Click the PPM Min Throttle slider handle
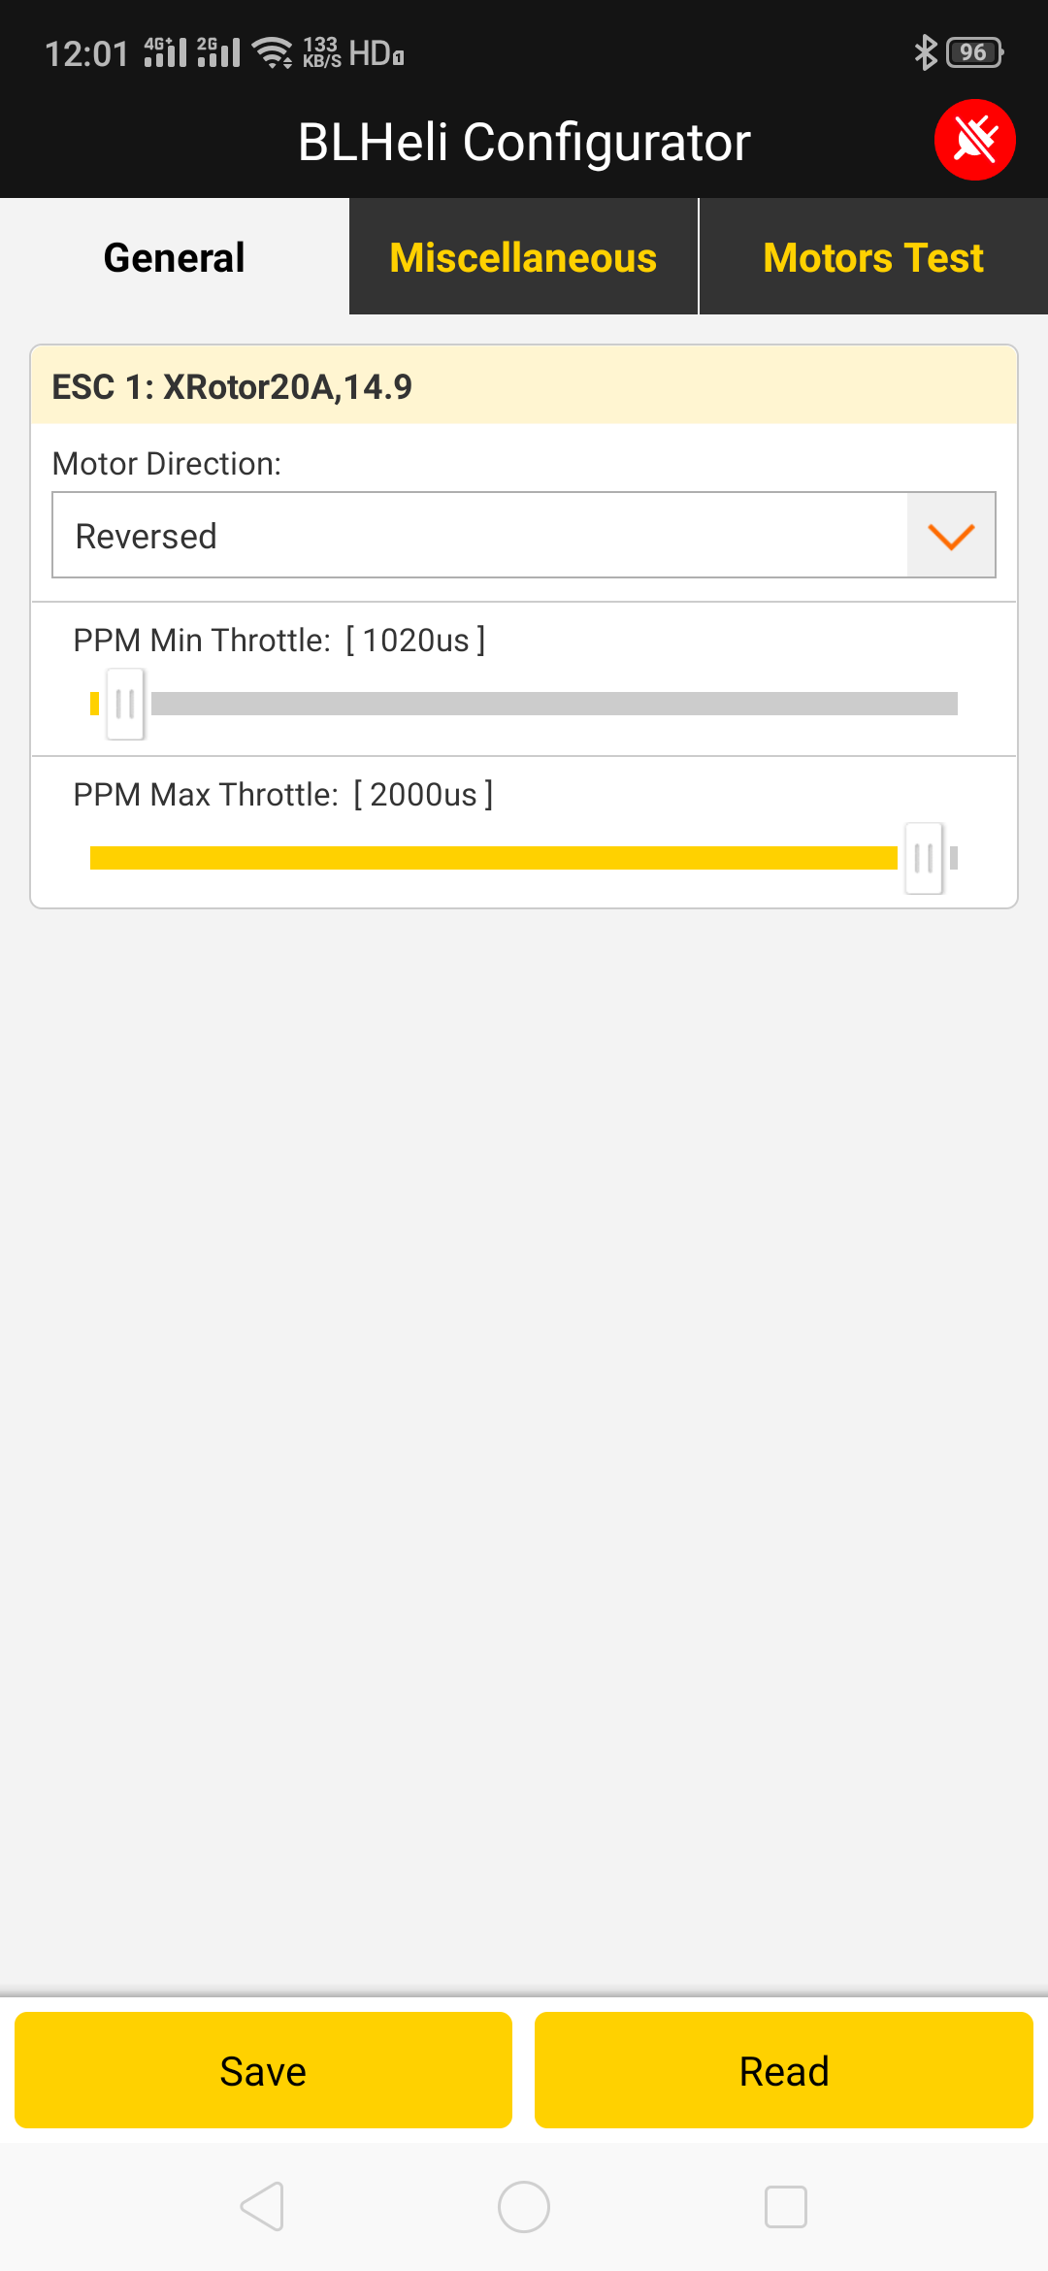 coord(125,704)
